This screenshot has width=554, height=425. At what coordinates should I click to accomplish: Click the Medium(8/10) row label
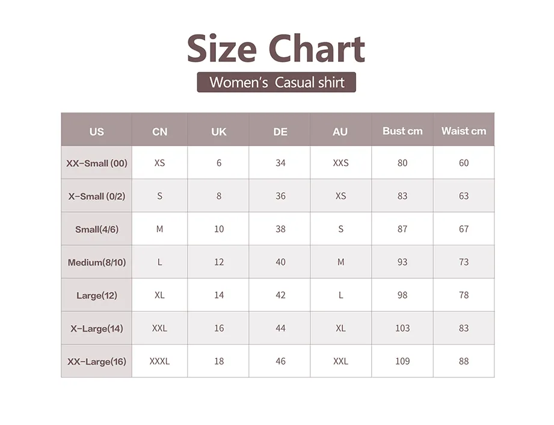(96, 262)
